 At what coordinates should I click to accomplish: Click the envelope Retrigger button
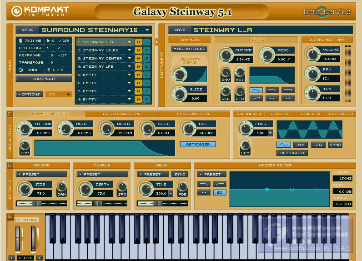[198, 144]
